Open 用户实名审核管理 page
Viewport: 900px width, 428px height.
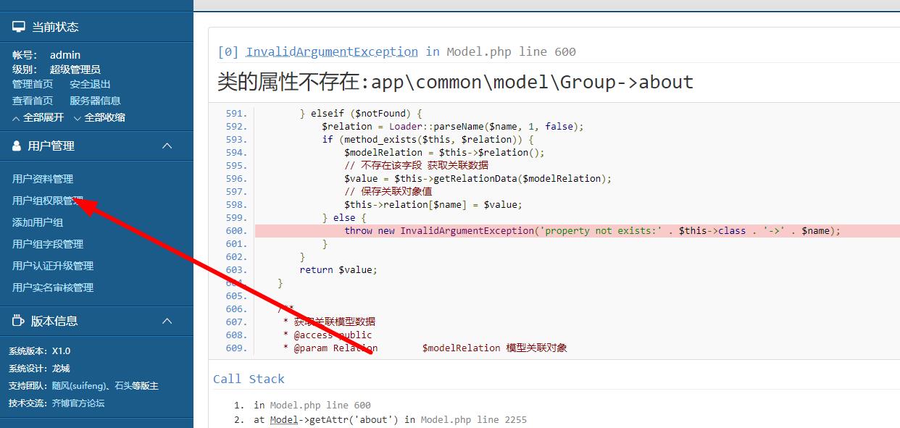pyautogui.click(x=53, y=288)
